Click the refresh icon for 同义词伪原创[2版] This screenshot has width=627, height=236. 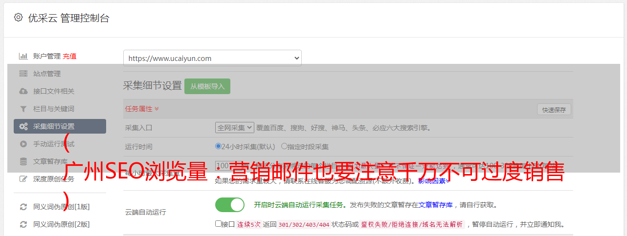23,224
